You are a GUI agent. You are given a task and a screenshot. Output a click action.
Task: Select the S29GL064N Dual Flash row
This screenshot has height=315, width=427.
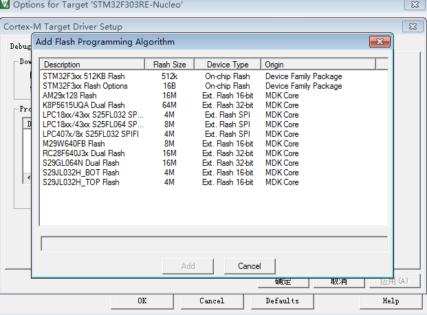click(x=214, y=163)
